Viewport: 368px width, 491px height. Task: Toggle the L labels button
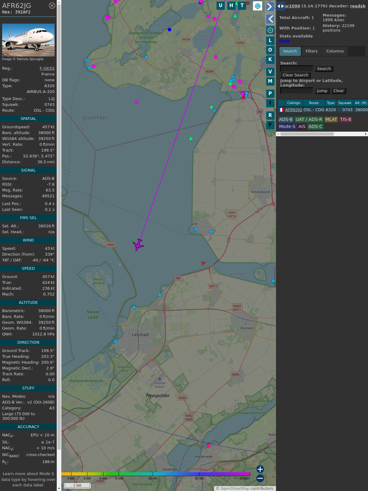tap(270, 41)
